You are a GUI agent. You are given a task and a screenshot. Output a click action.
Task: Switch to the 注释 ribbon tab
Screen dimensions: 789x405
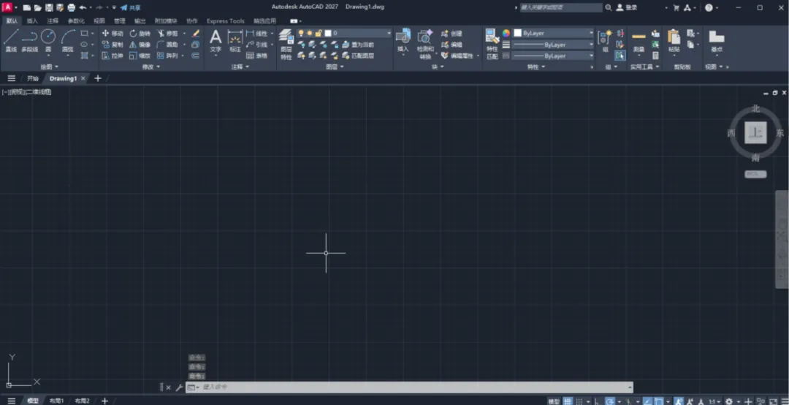click(x=53, y=21)
